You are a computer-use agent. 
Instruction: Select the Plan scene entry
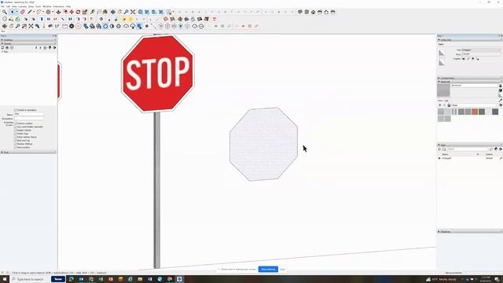[6, 52]
